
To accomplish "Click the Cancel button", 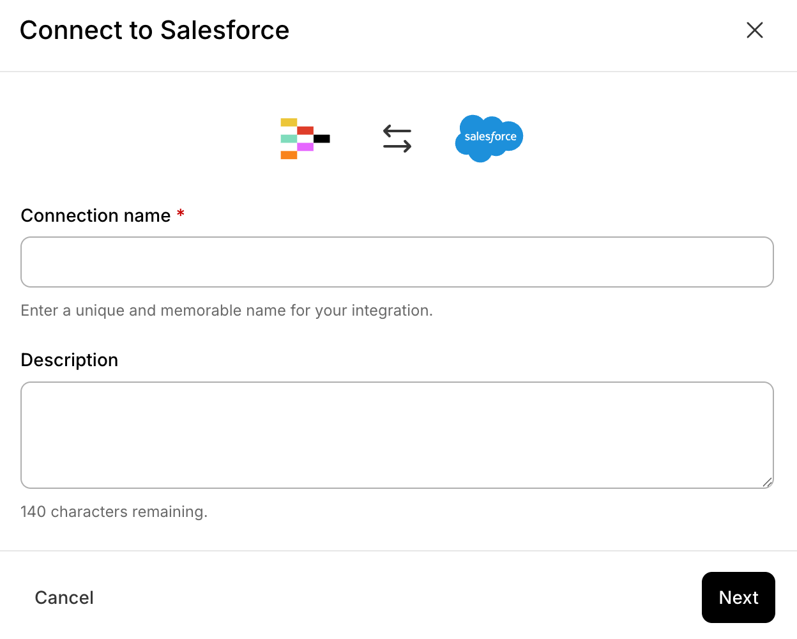I will [64, 597].
